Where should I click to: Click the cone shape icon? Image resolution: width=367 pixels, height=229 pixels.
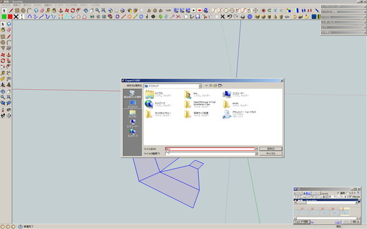(275, 17)
